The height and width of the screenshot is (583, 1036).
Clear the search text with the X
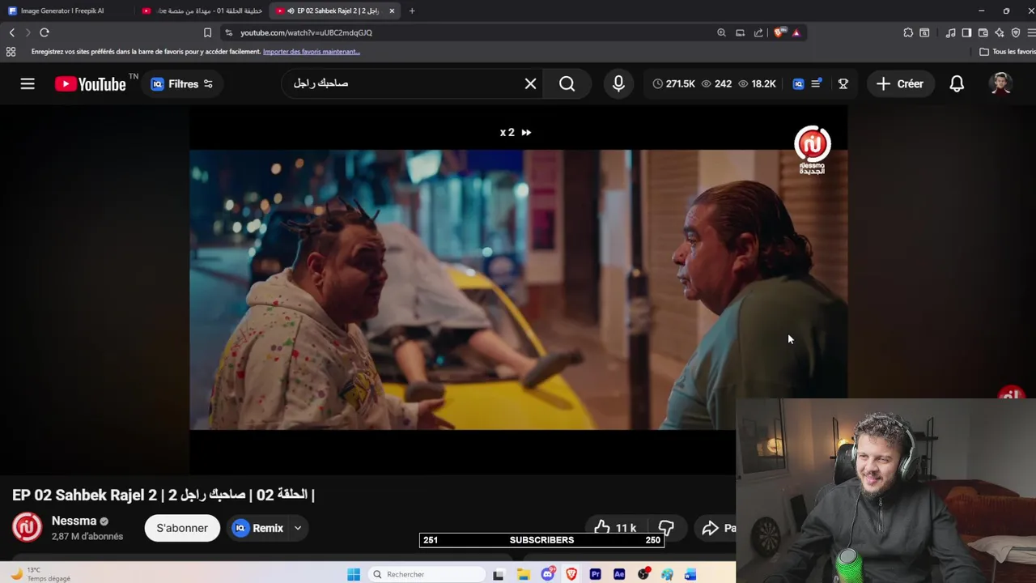pyautogui.click(x=530, y=84)
